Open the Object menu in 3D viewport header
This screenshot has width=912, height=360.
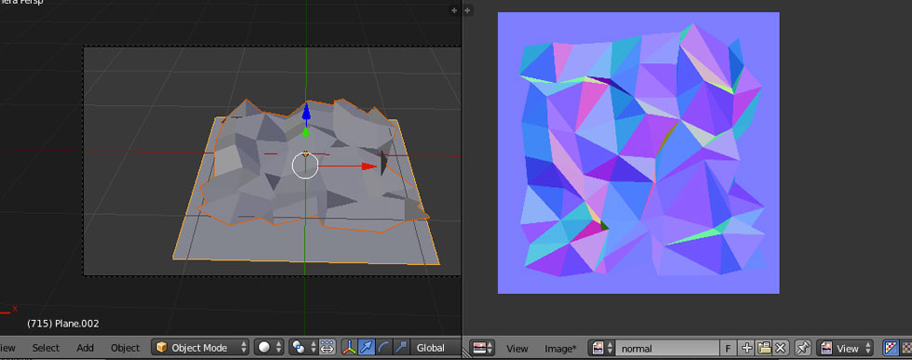(125, 348)
